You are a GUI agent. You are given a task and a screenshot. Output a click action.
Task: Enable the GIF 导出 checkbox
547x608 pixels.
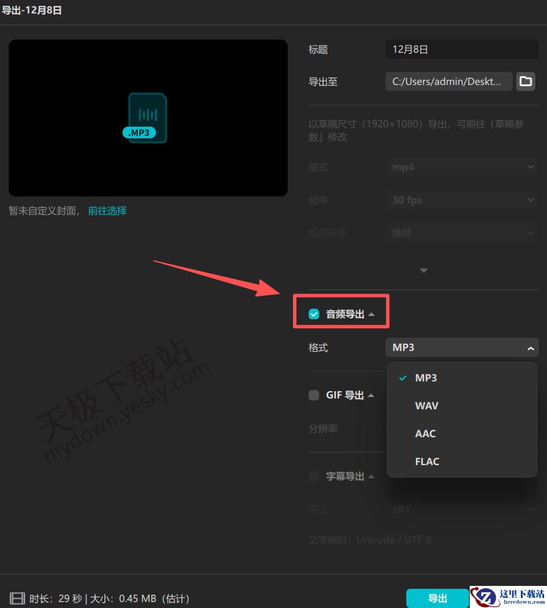[x=314, y=395]
